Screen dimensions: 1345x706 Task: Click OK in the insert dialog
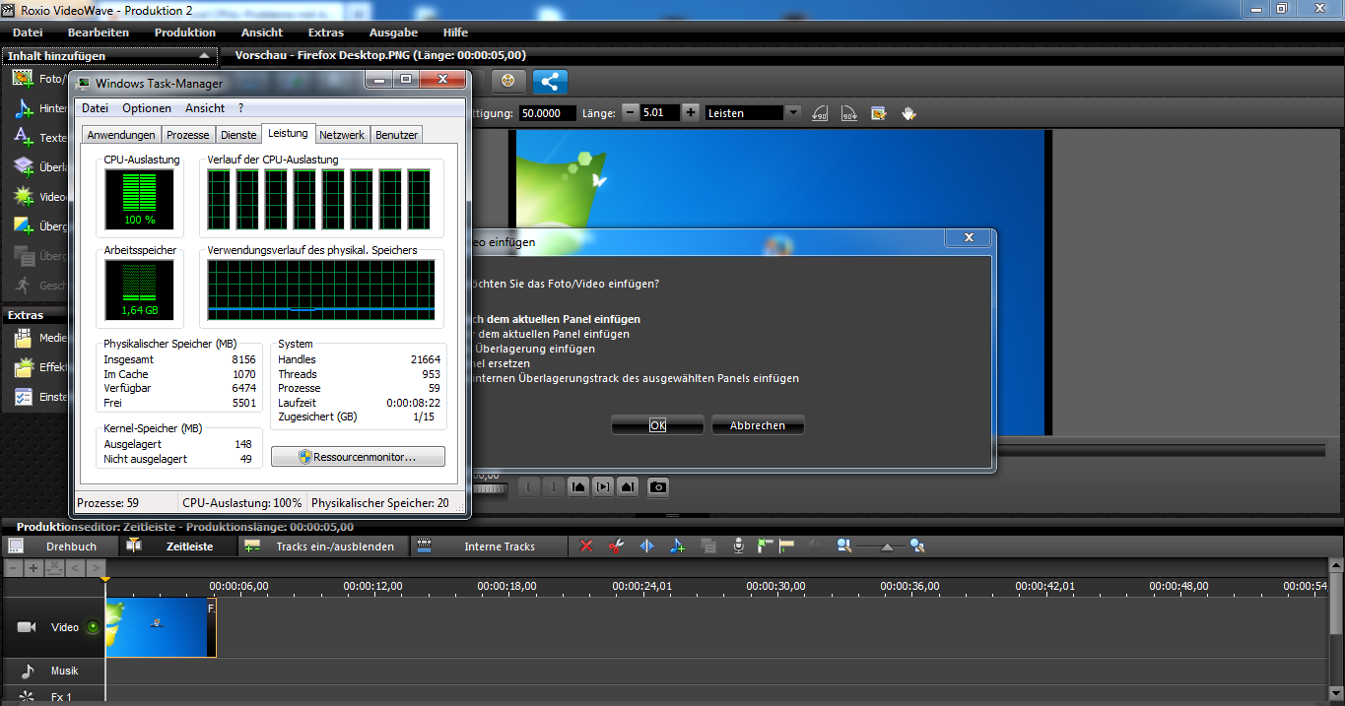coord(657,425)
